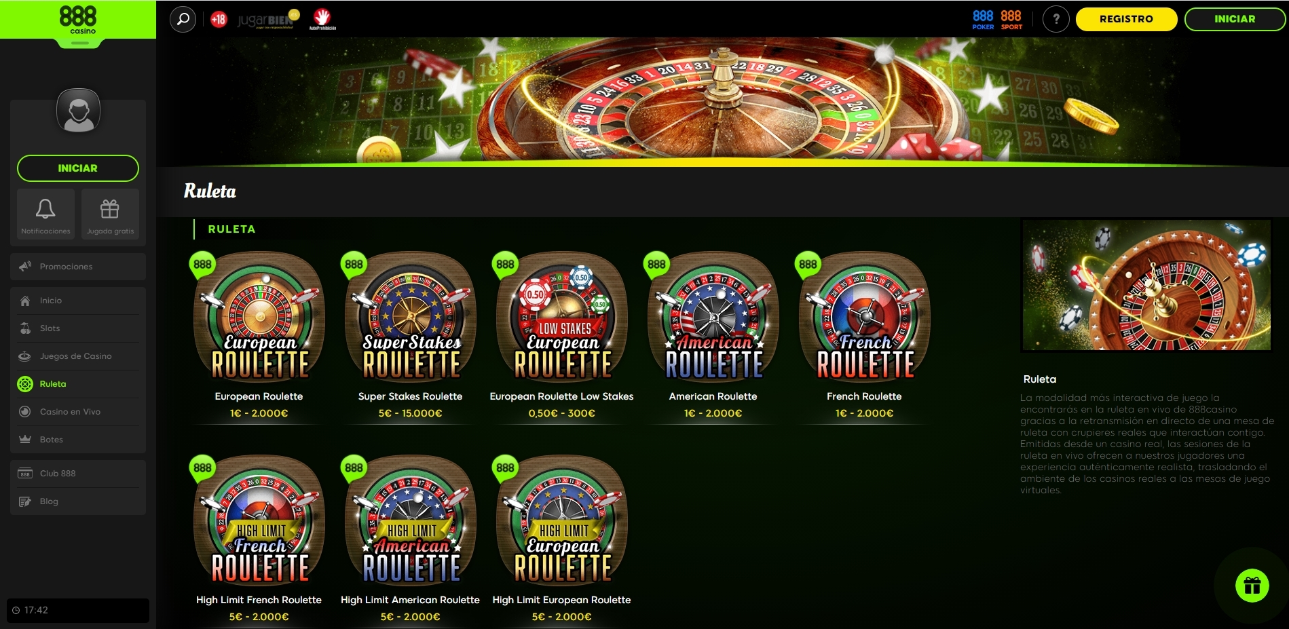Click the floating green gift button
Screen dimensions: 1289x629
click(1252, 585)
